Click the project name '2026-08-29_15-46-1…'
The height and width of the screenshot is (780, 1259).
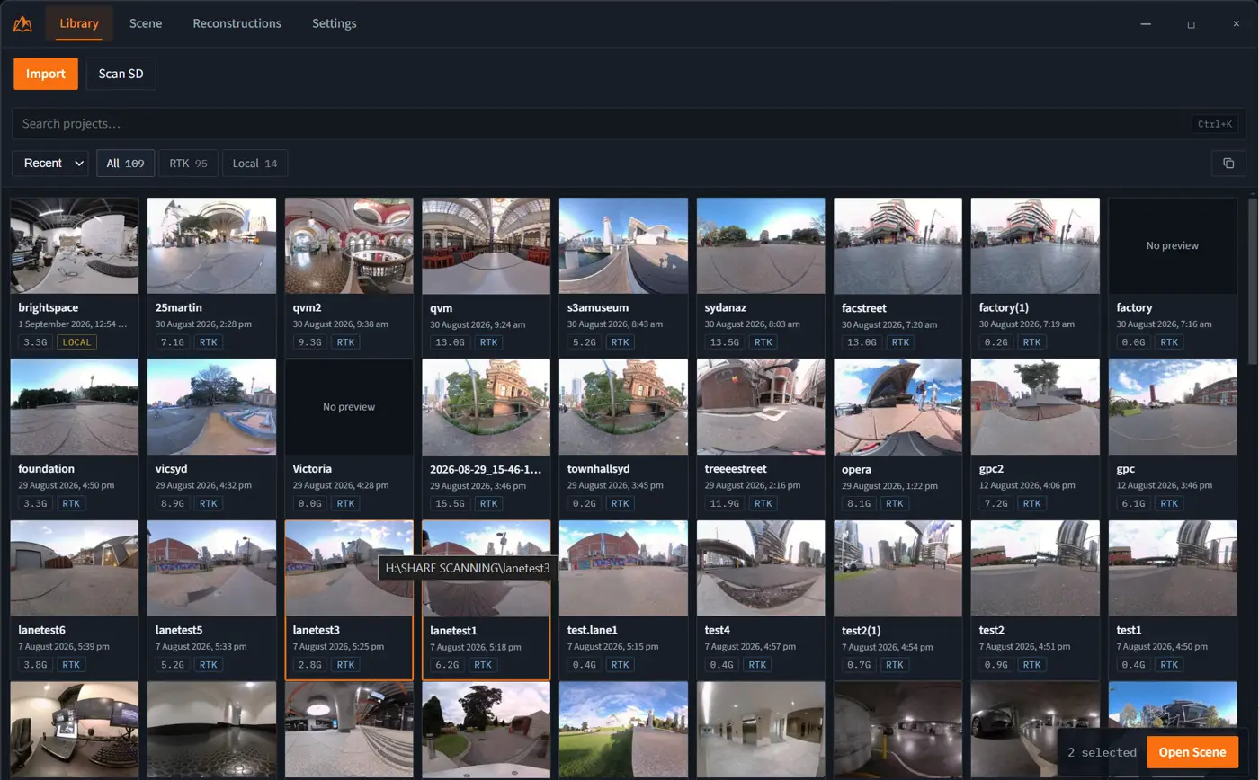click(x=486, y=469)
